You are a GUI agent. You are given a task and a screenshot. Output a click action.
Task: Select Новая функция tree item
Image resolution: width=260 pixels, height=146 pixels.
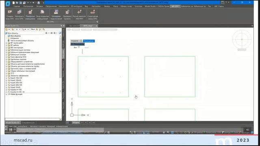click(x=16, y=94)
